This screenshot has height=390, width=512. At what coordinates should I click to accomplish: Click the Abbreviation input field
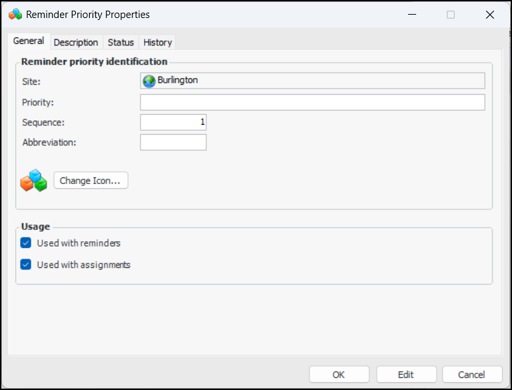[x=173, y=143]
